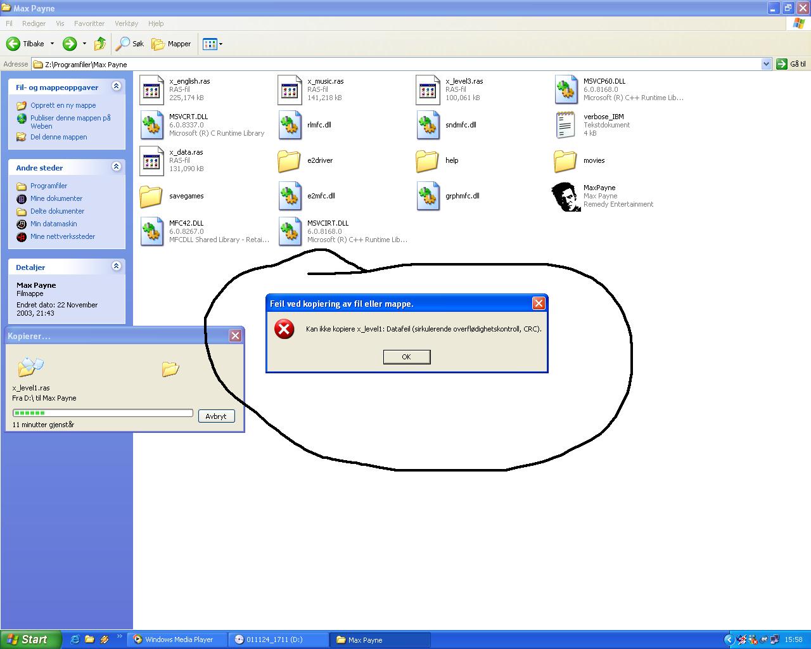The height and width of the screenshot is (649, 811).
Task: Go up one folder level icon
Action: click(100, 44)
